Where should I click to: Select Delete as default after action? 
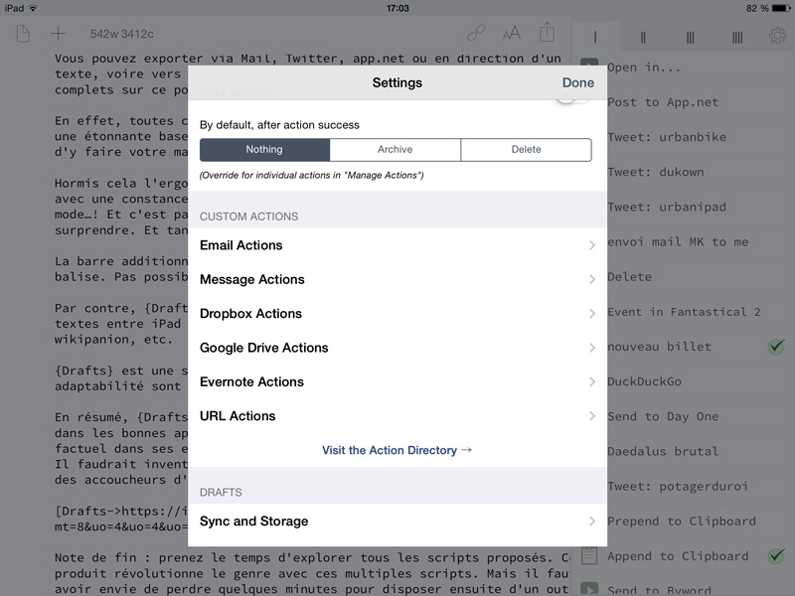coord(526,150)
